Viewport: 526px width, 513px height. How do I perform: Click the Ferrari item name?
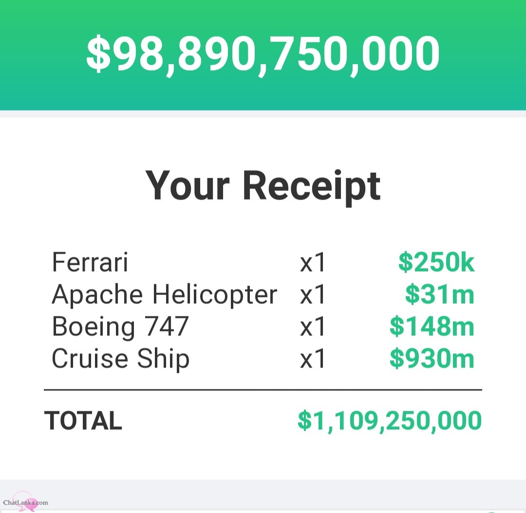pyautogui.click(x=90, y=262)
